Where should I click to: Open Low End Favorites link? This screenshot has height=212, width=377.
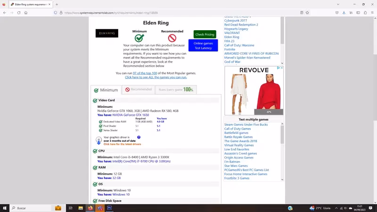pos(237,149)
